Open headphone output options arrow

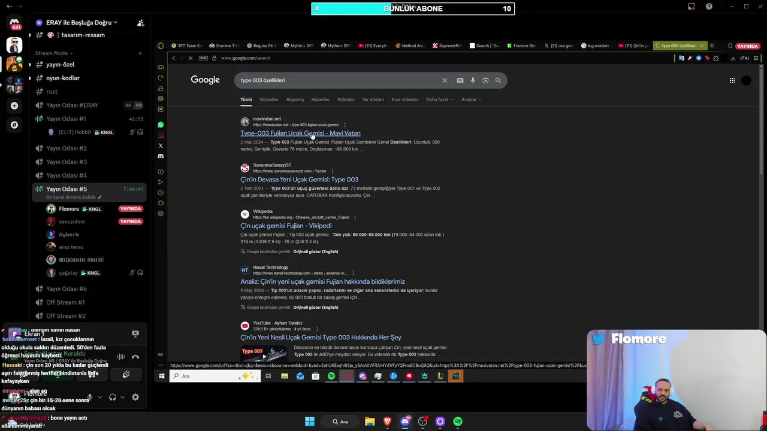(122, 397)
